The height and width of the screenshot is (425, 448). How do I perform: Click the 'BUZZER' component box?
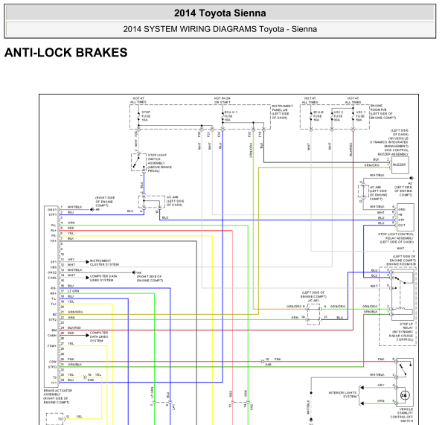tap(400, 165)
